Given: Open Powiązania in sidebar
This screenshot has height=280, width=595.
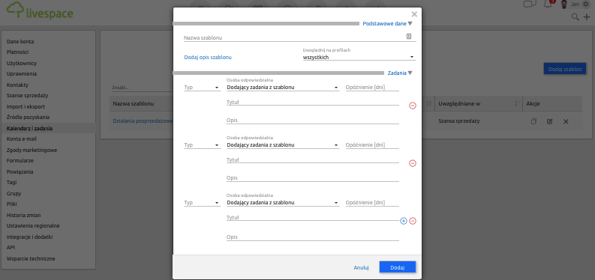Looking at the screenshot, I should [x=20, y=171].
